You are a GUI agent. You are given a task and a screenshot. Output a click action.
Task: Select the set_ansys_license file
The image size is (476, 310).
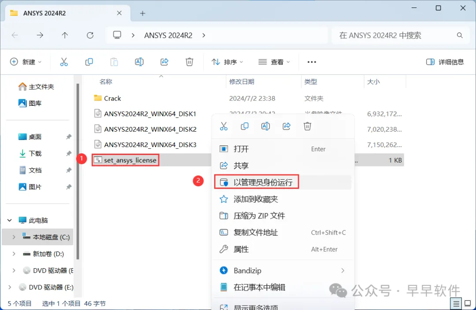(125, 160)
